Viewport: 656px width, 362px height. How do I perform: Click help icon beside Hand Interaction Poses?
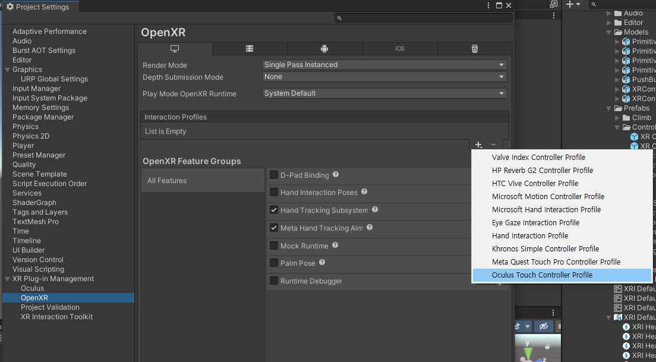pyautogui.click(x=364, y=191)
